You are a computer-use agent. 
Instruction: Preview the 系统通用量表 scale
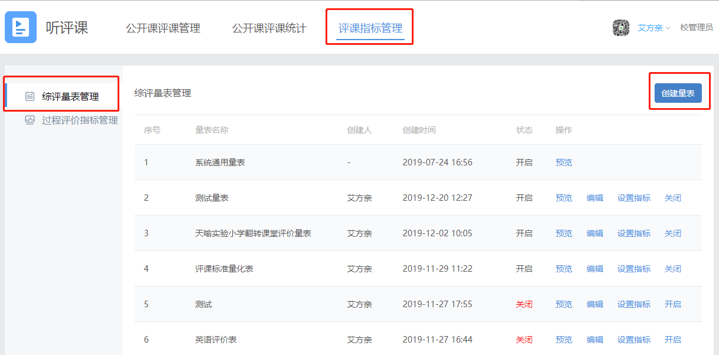564,162
